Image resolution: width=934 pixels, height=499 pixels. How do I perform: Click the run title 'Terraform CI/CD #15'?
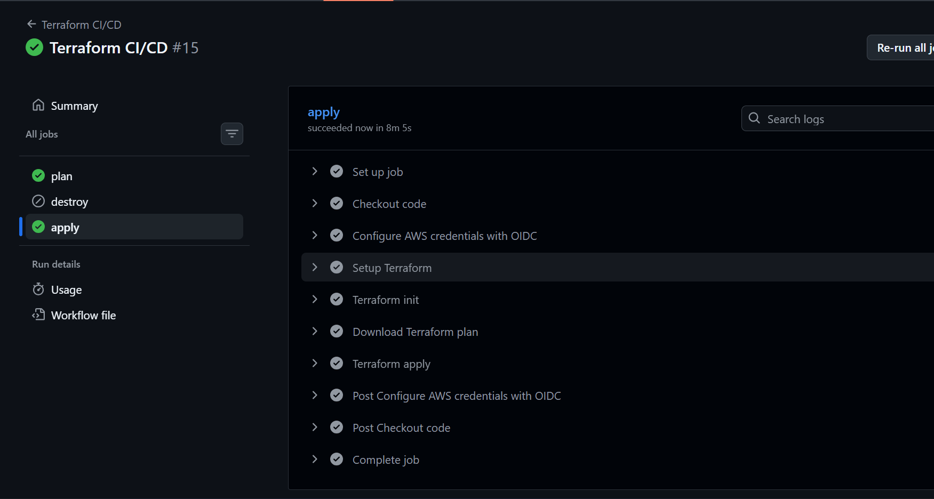pyautogui.click(x=124, y=47)
